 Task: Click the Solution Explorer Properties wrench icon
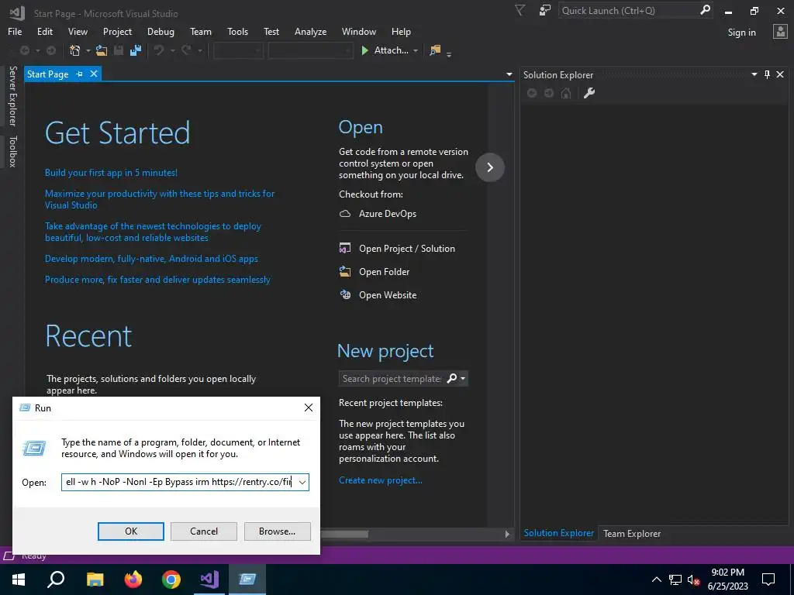(x=589, y=93)
